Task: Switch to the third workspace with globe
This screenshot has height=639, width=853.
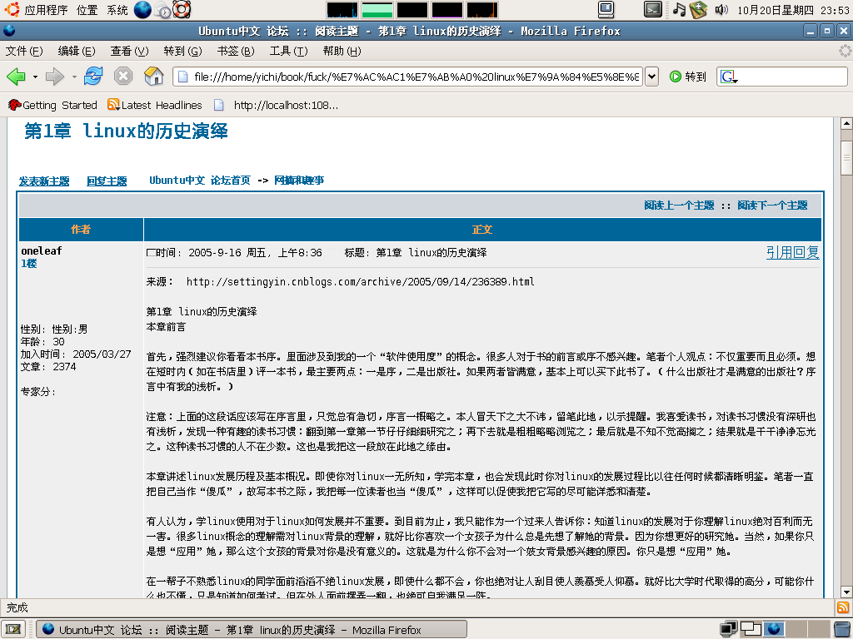Action: pos(774,629)
